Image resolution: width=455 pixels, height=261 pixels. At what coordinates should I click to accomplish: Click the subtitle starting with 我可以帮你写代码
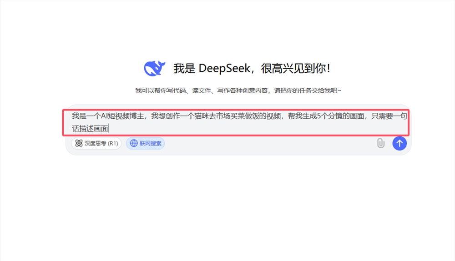[238, 90]
